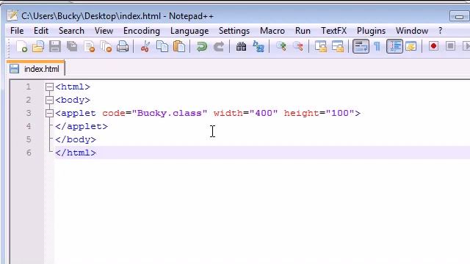Image resolution: width=470 pixels, height=264 pixels.
Task: Click the Notepad++ icon in title bar
Action: coord(12,15)
